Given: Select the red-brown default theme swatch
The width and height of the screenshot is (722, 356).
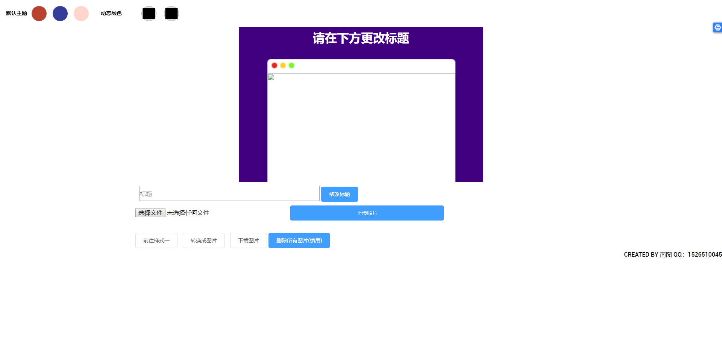Looking at the screenshot, I should pyautogui.click(x=39, y=13).
